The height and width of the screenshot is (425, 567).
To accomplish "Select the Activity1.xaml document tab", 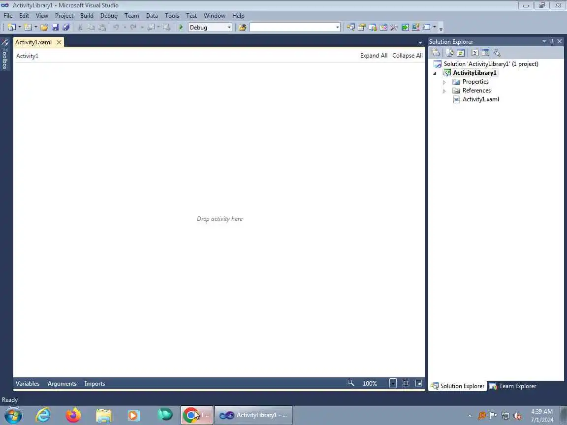I will 33,42.
